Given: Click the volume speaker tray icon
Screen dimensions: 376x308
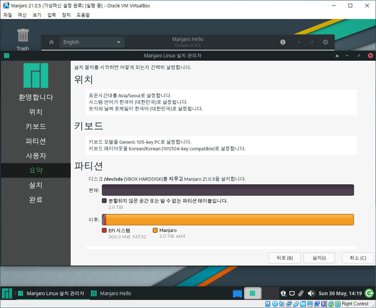Looking at the screenshot, I should (311, 293).
